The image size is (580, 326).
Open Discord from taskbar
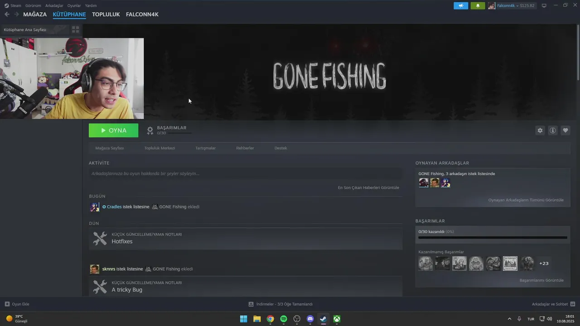310,319
